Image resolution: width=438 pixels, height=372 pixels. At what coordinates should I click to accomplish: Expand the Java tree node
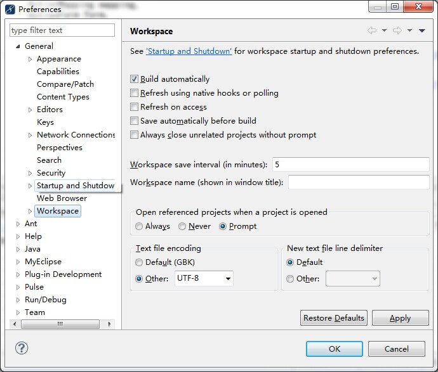18,249
